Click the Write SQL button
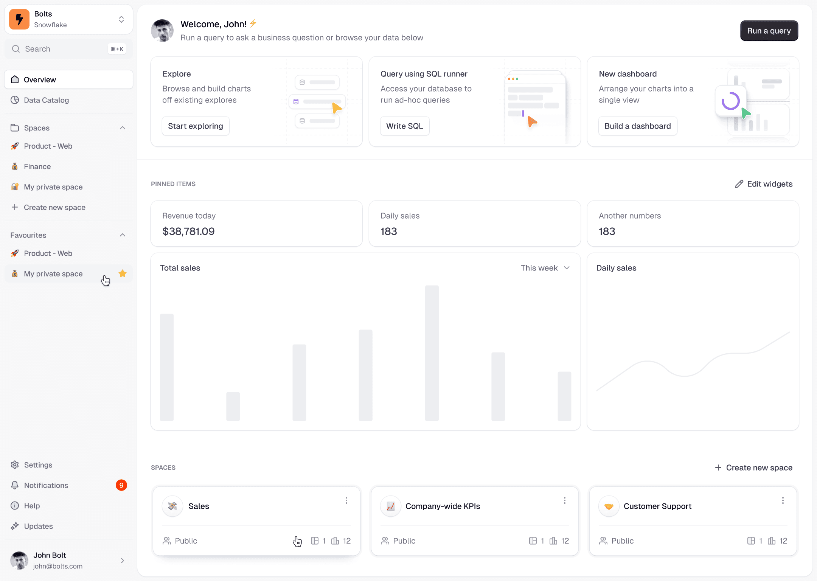 coord(404,126)
